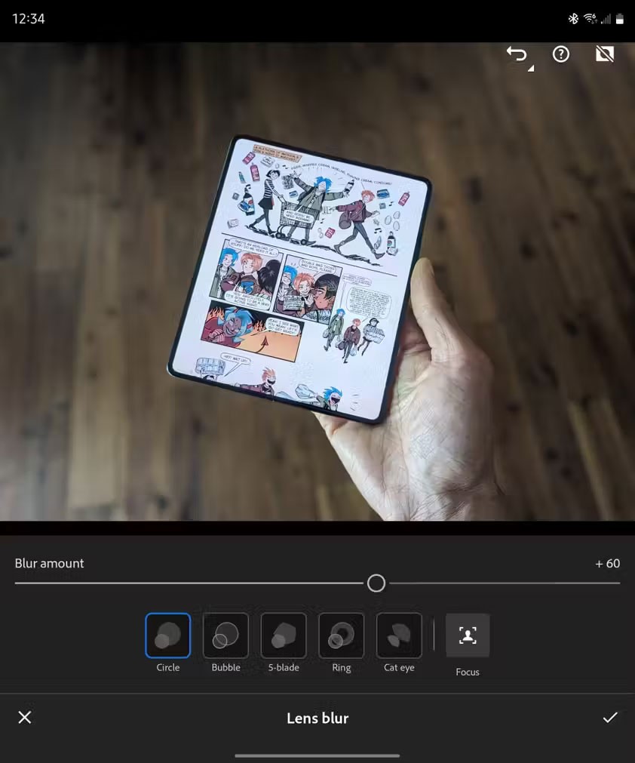Screen dimensions: 635x763
Task: Choose the Bubble bokeh effect
Action: tap(225, 635)
